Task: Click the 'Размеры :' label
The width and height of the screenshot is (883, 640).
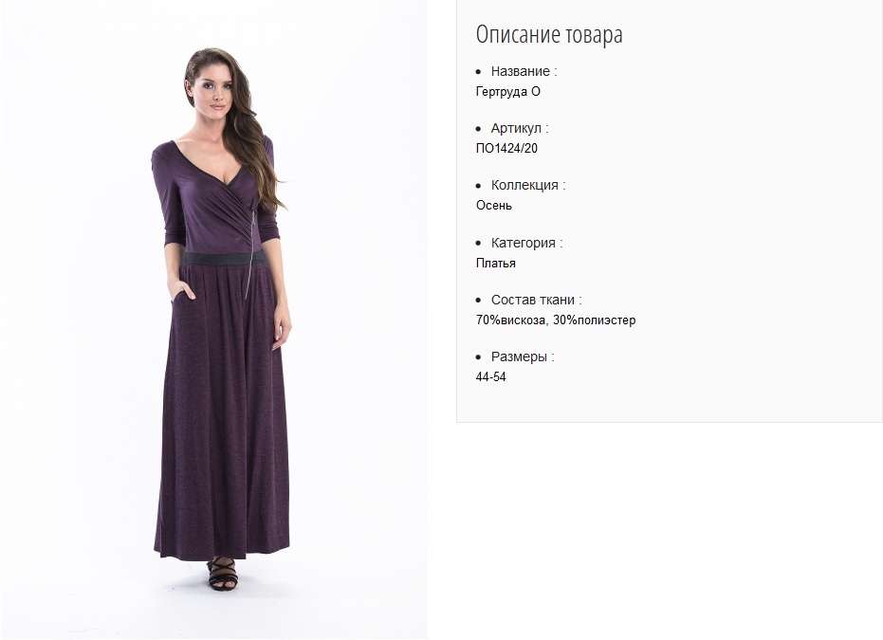Action: pyautogui.click(x=523, y=357)
